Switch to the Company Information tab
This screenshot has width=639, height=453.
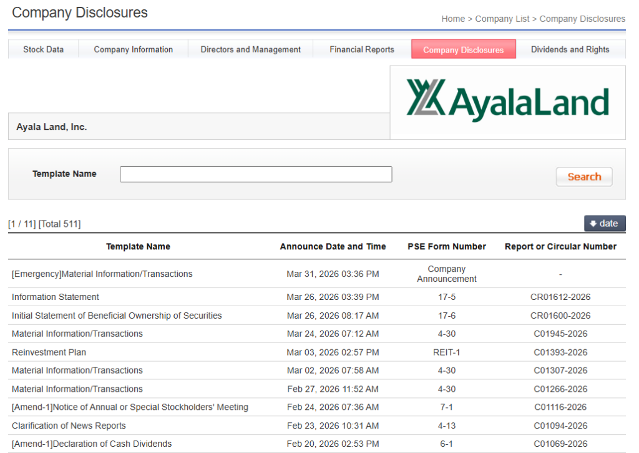[134, 49]
